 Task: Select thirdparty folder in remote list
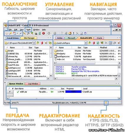(61, 53)
